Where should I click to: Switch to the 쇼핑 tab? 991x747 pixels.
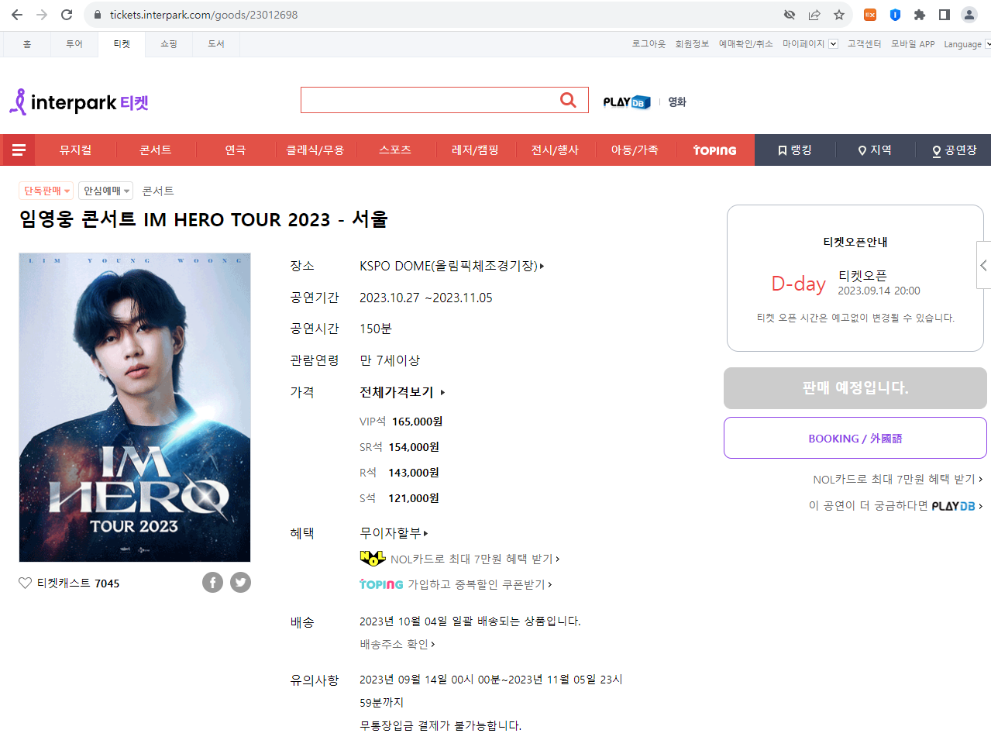[x=169, y=44]
